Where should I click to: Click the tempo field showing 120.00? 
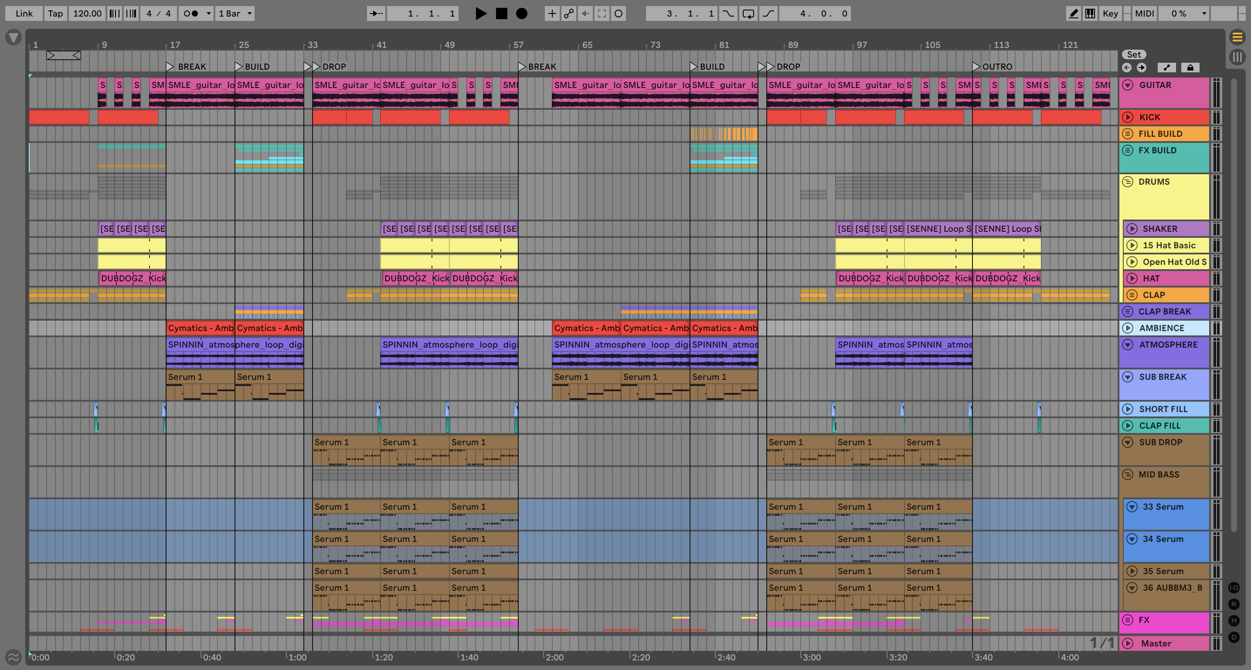click(88, 14)
